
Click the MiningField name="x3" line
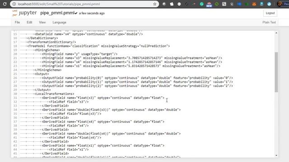[132, 58]
